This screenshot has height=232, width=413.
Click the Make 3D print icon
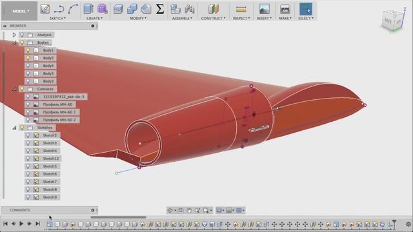click(285, 10)
